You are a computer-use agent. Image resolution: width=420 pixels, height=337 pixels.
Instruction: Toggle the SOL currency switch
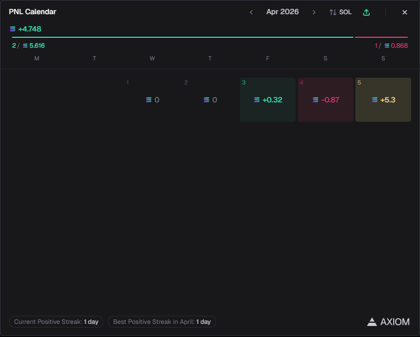pos(340,12)
